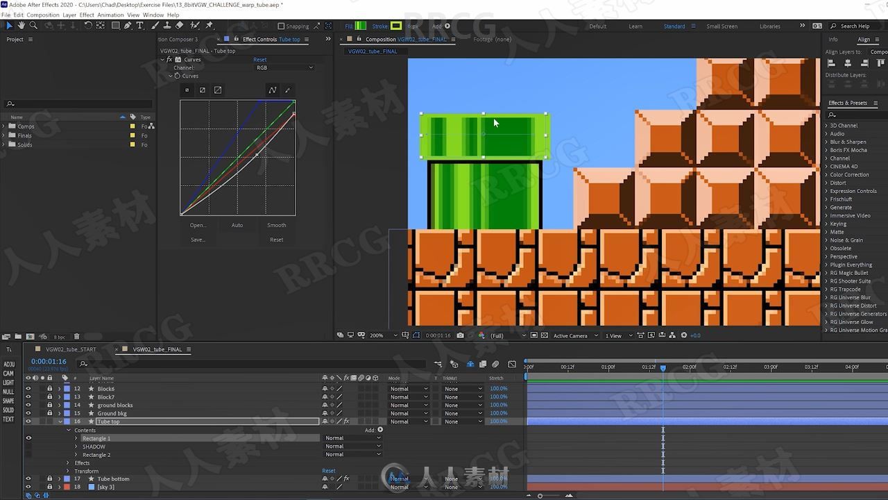Screen dimensions: 888x500
Task: Switch to VGW02_tube_START timeline tab
Action: coord(71,349)
